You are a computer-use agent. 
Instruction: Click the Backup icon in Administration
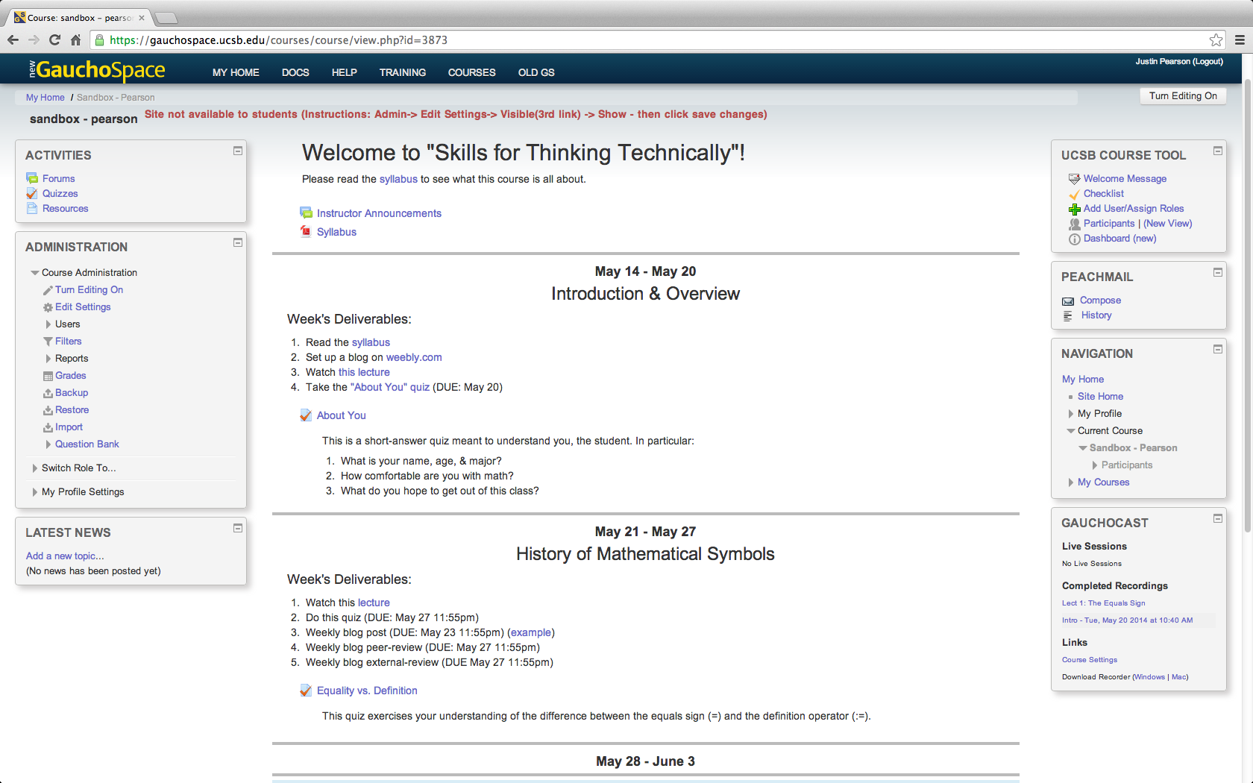tap(48, 393)
